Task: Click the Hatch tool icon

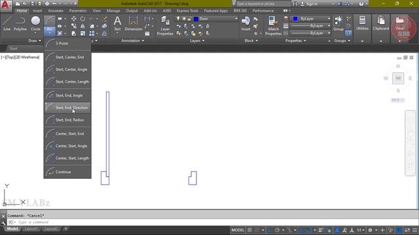Action: 60,33
